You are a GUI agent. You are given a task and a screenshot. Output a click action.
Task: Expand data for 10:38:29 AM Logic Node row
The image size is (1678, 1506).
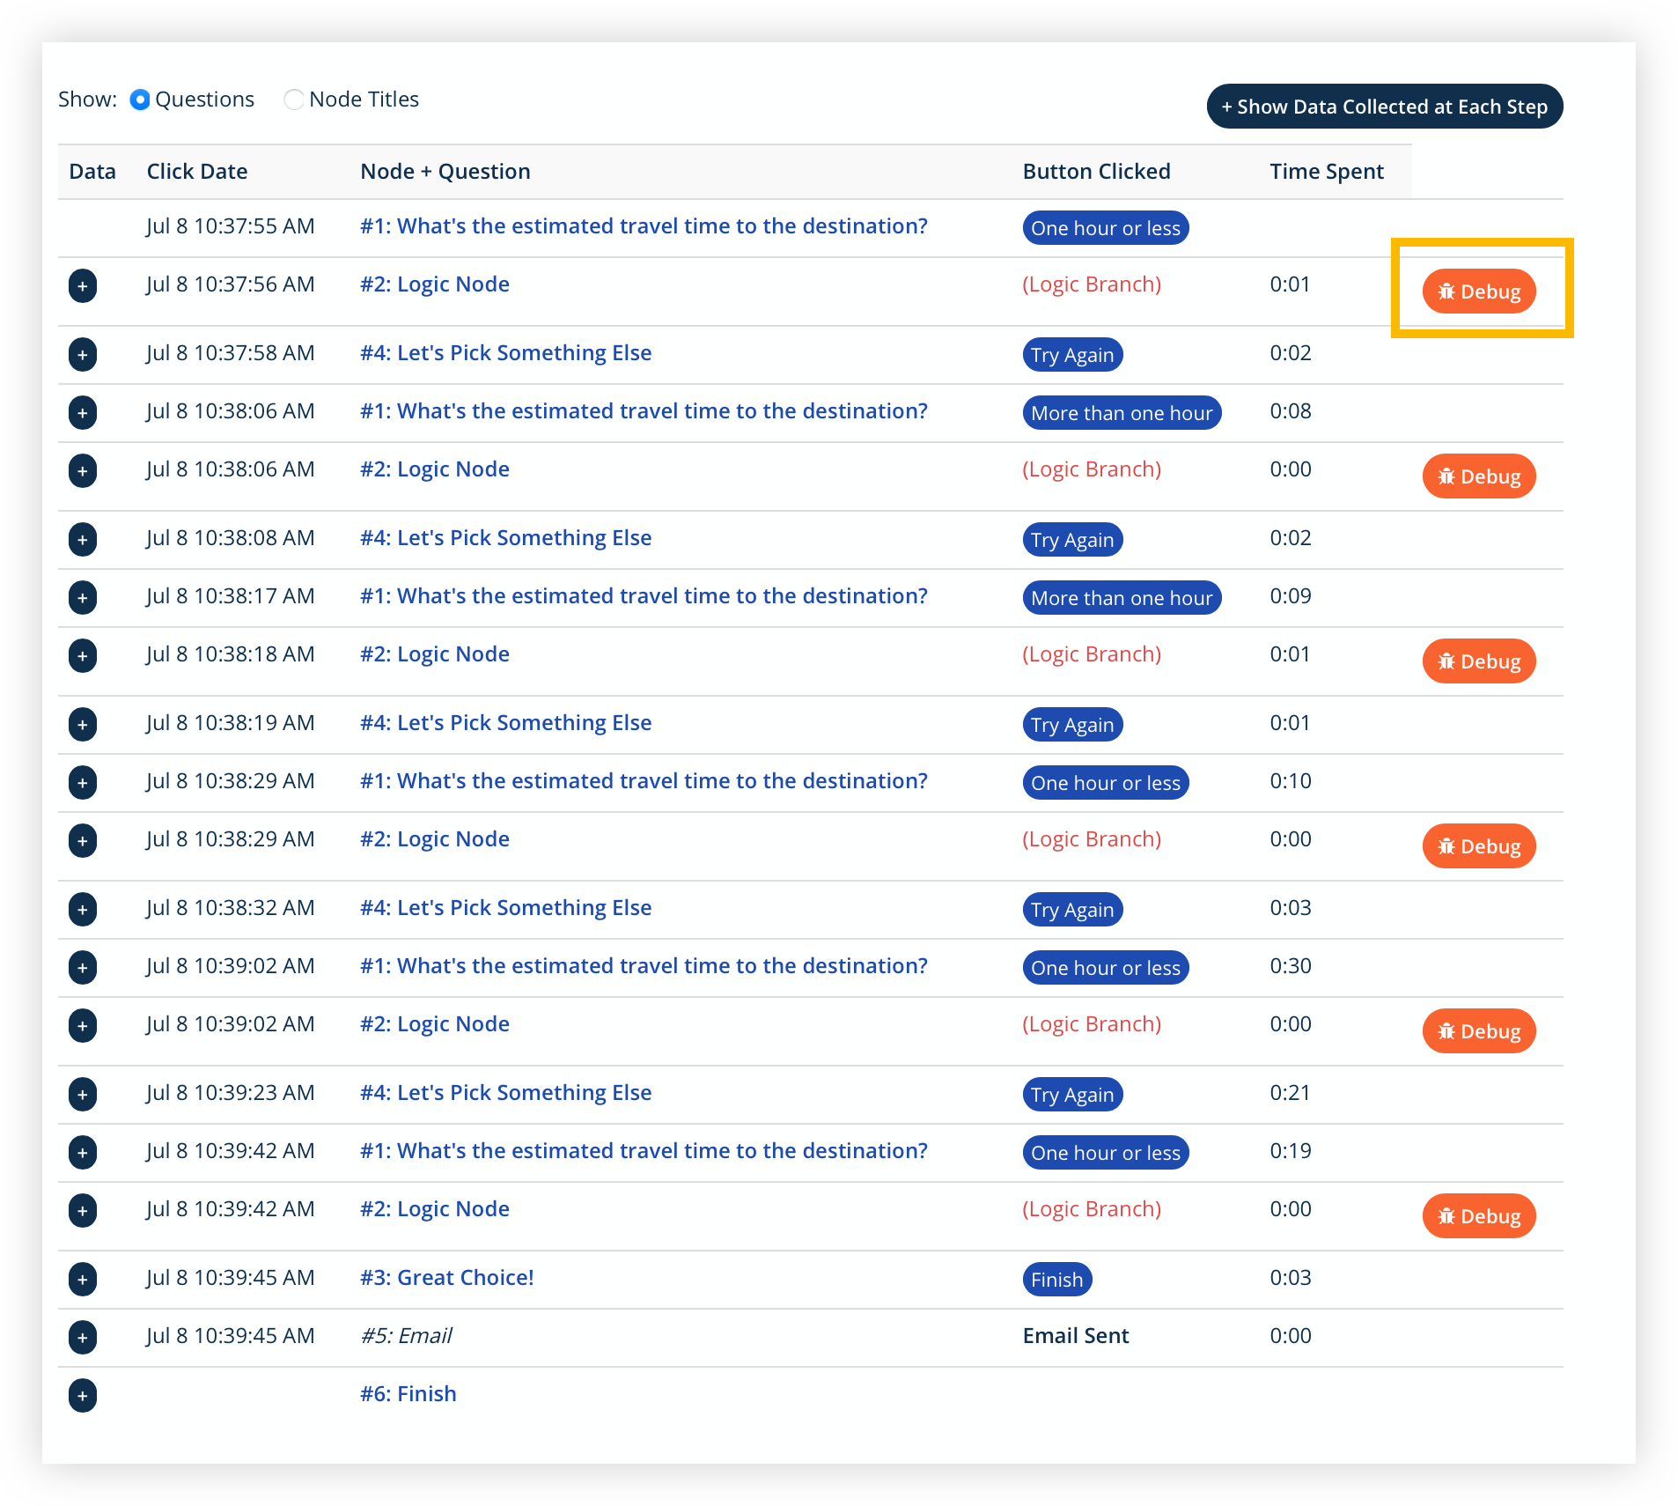click(83, 840)
